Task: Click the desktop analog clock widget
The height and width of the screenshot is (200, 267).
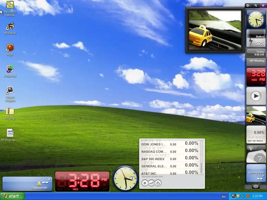Action: [125, 178]
